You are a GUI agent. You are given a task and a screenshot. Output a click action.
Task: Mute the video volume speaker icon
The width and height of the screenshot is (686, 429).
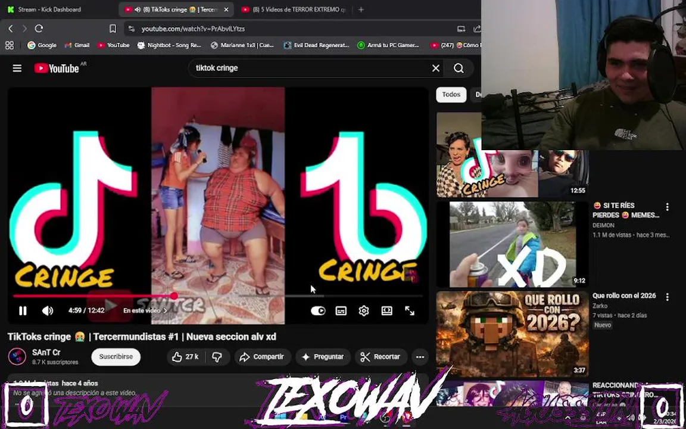coord(47,311)
